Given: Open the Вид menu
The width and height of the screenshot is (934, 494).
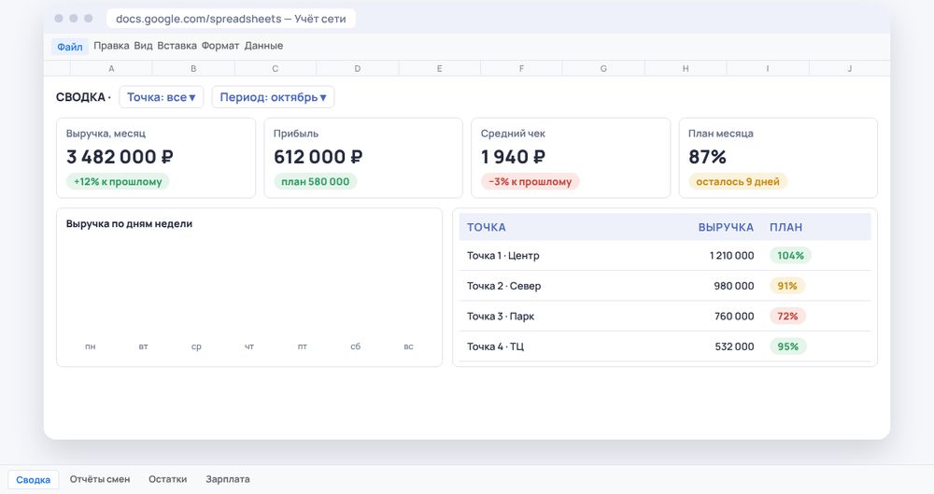Looking at the screenshot, I should click(x=143, y=45).
